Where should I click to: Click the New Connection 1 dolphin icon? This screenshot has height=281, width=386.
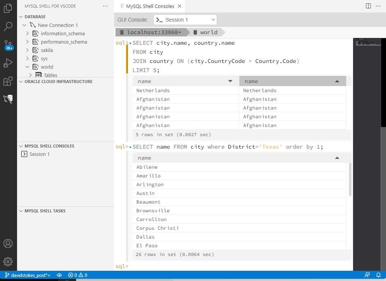click(33, 25)
